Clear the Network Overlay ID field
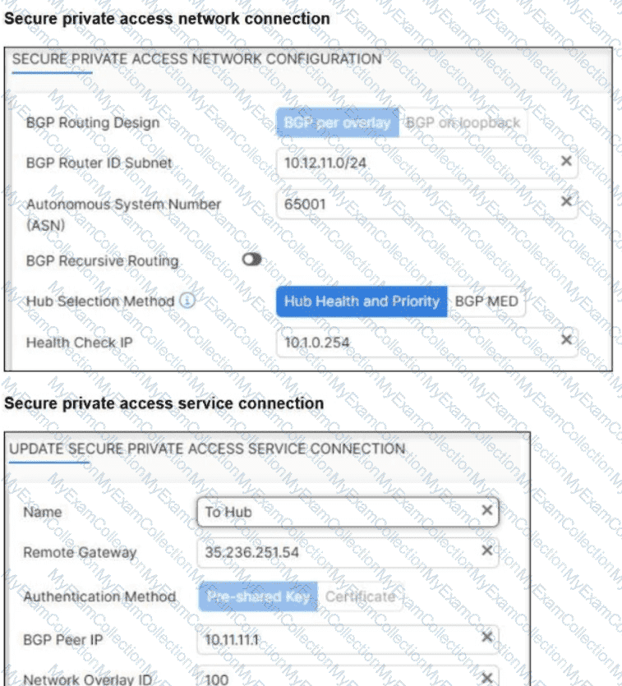 coord(486,679)
